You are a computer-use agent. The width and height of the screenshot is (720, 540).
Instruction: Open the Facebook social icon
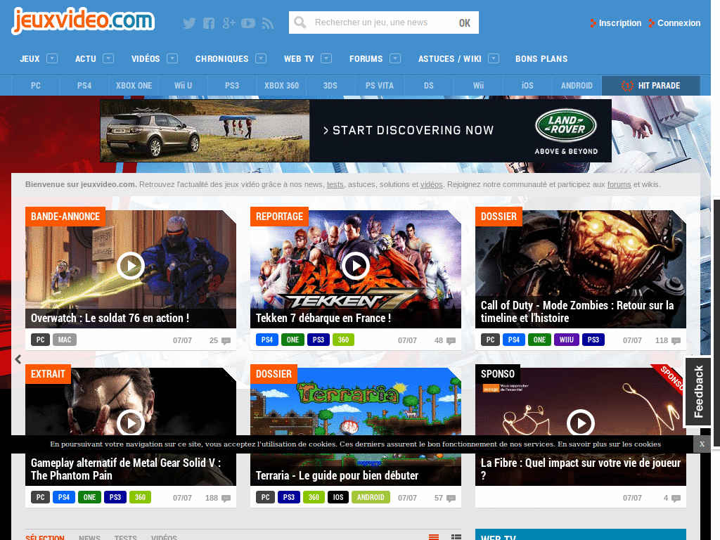click(209, 23)
